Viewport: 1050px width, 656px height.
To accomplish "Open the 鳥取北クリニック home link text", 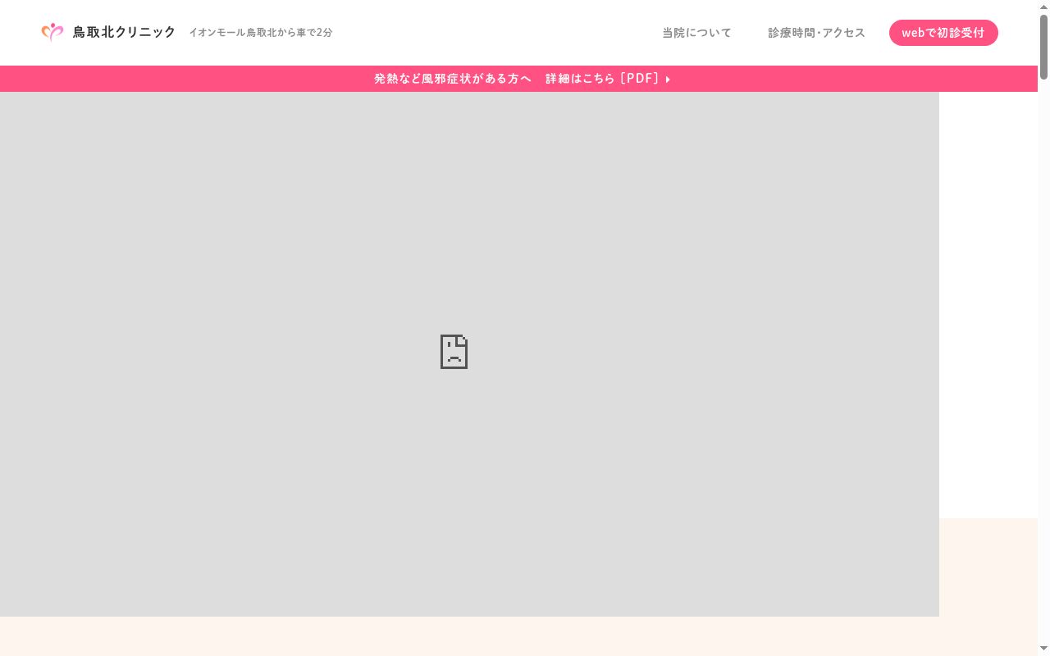I will 124,32.
